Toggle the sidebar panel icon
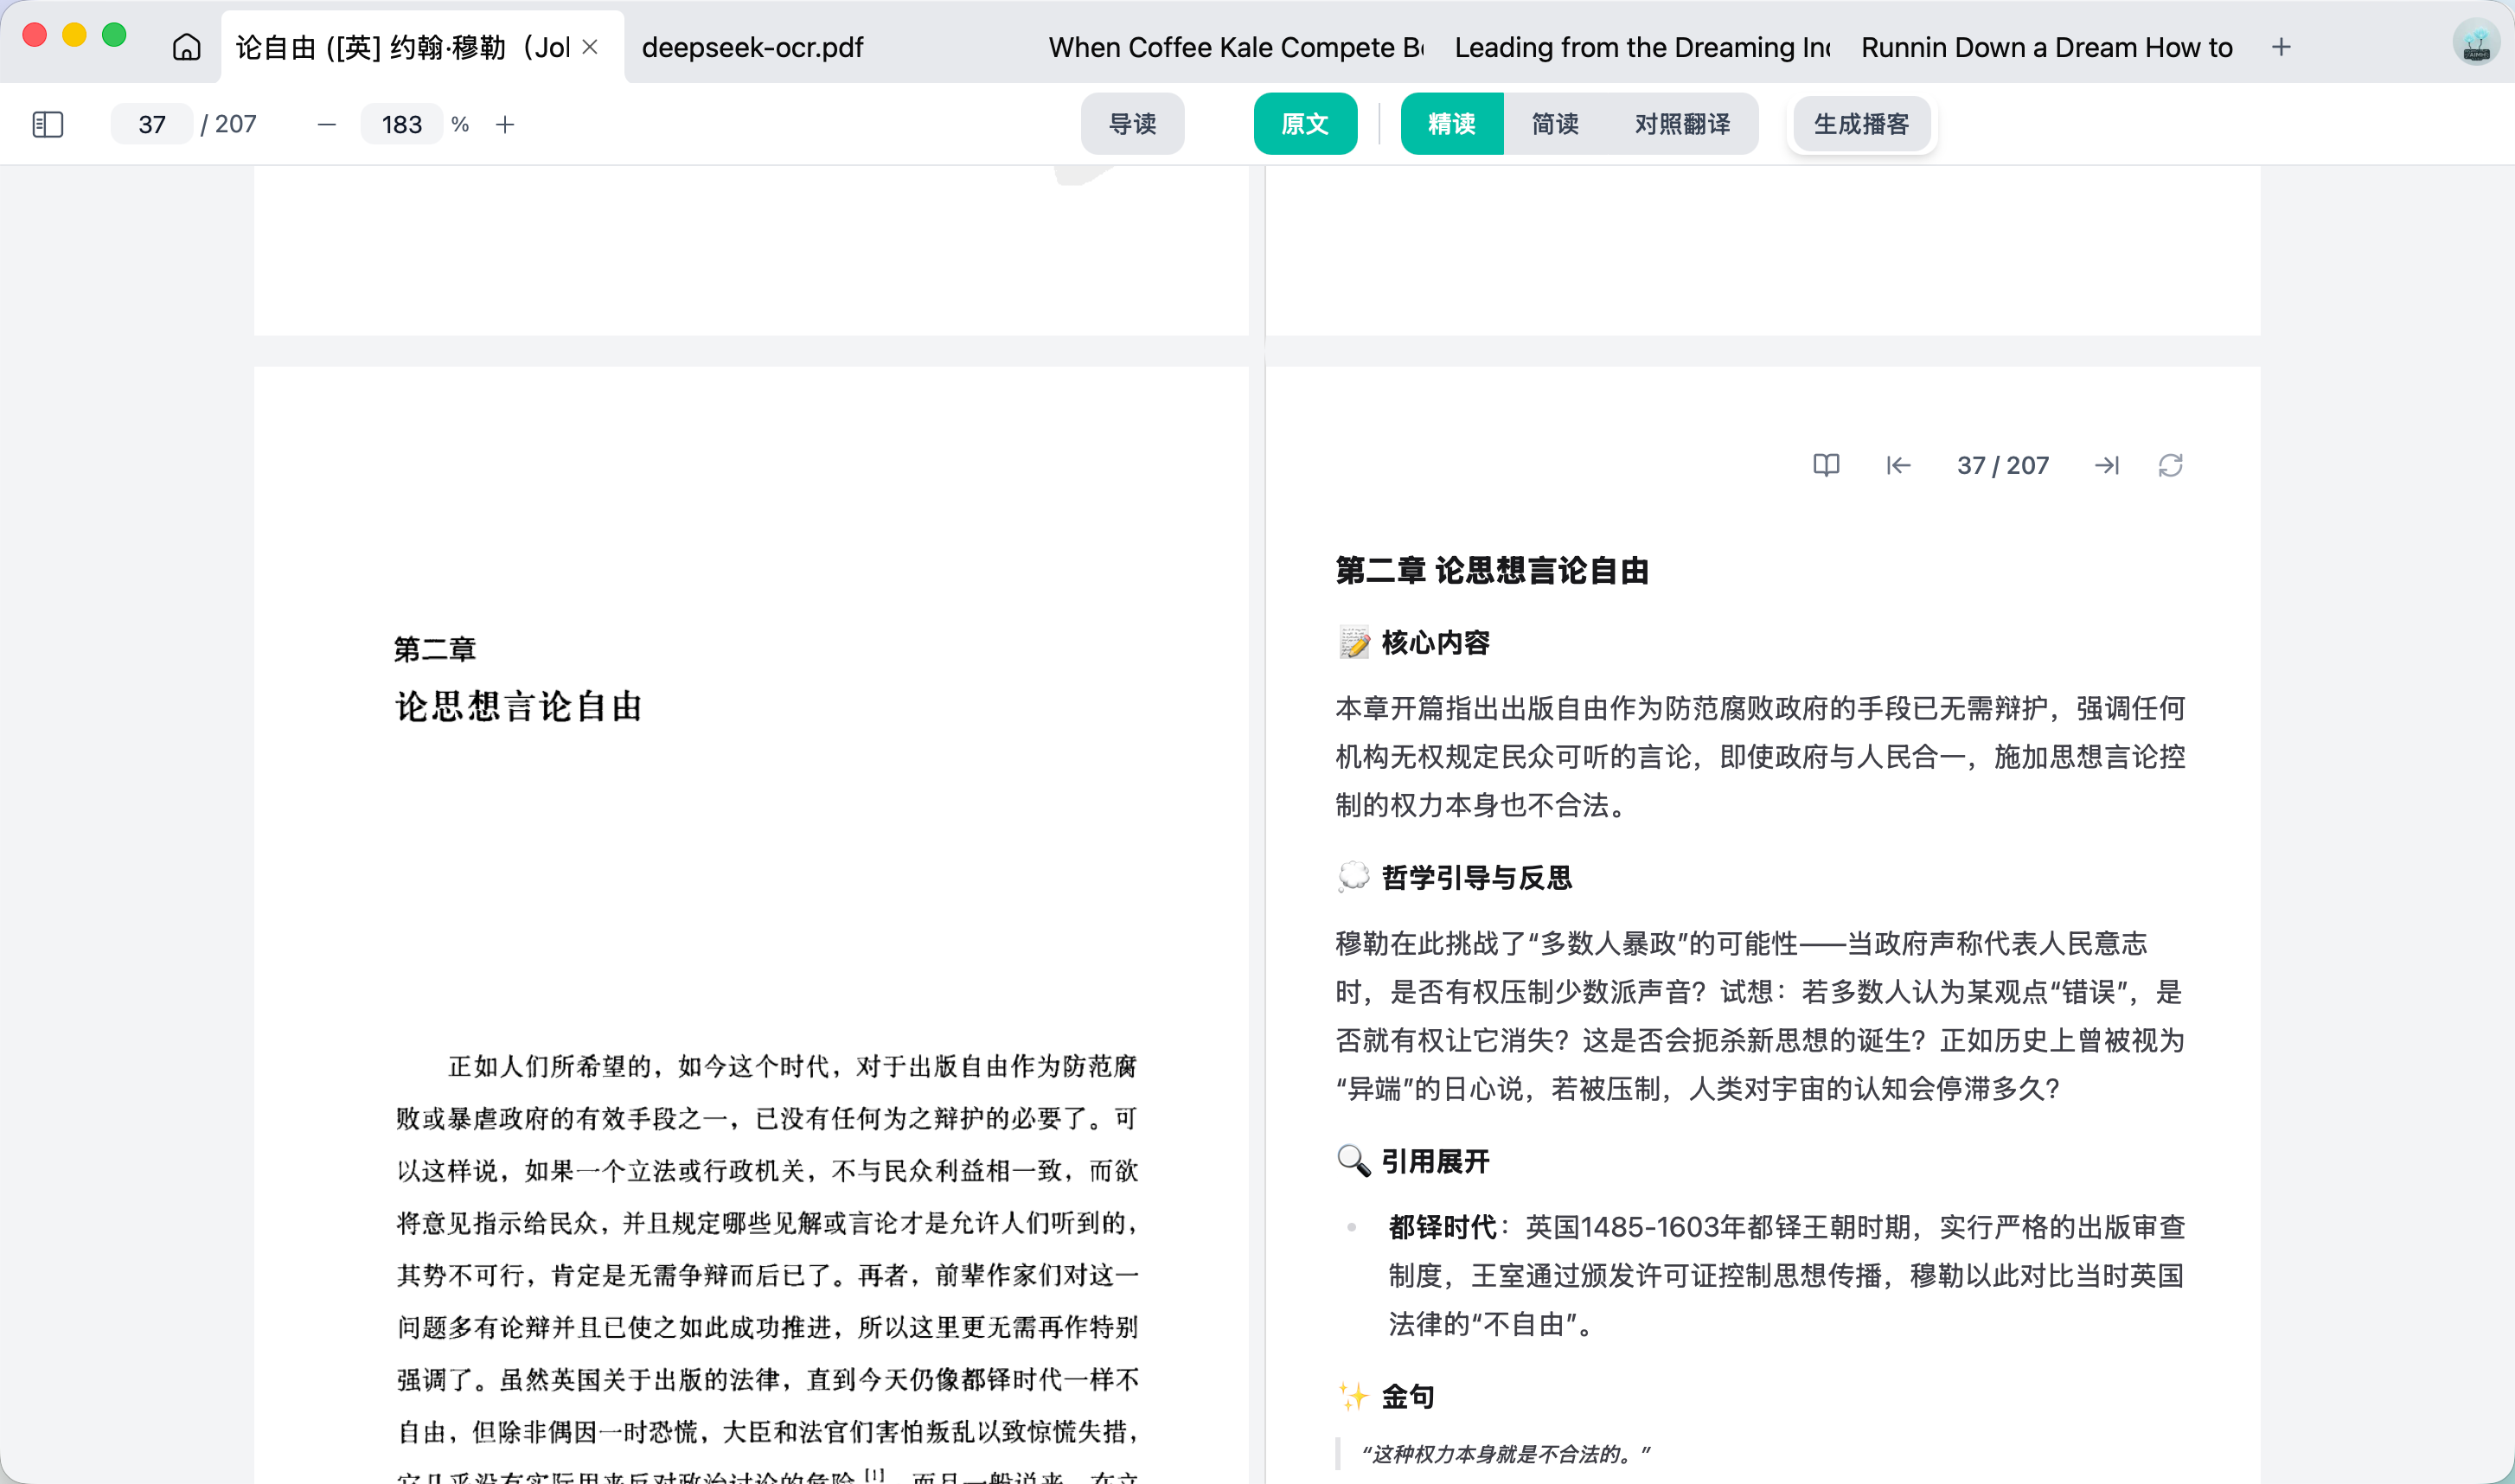Screen dimensions: 2515x1484 (48, 124)
